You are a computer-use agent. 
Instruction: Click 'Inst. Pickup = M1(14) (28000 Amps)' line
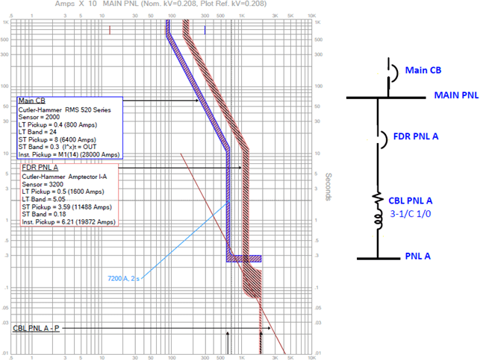point(69,154)
